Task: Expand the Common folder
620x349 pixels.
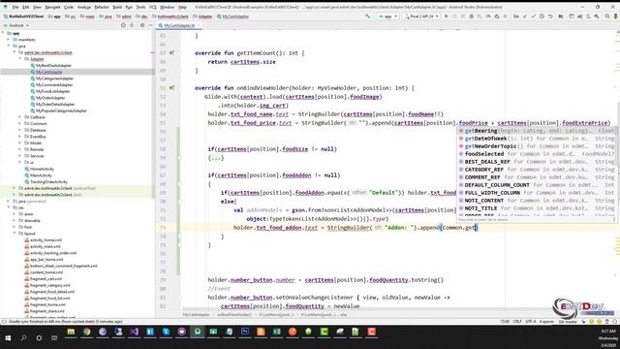Action: [x=19, y=123]
